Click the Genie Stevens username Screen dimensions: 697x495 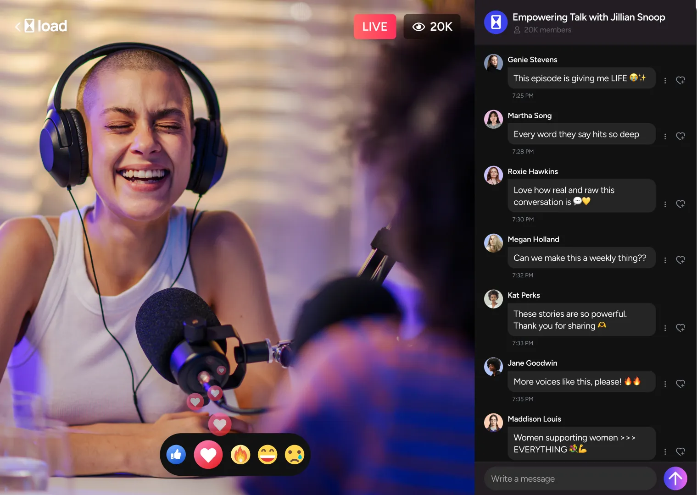pos(532,60)
